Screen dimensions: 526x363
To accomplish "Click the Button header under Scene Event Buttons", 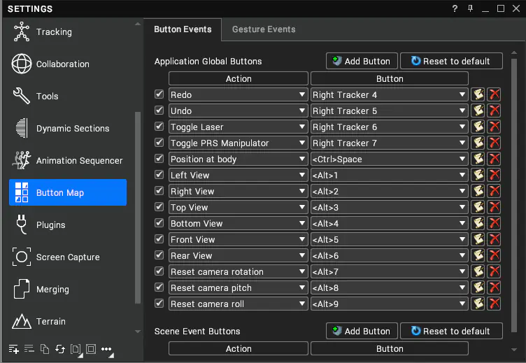I will tap(390, 348).
